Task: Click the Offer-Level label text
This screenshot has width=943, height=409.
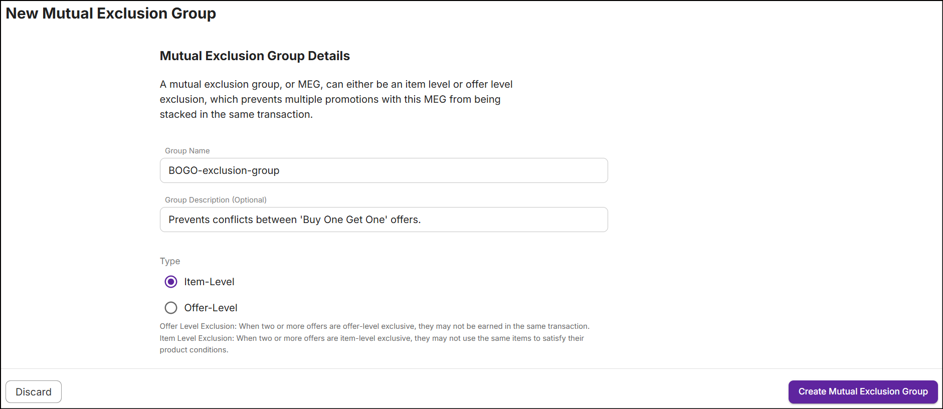Action: point(211,308)
